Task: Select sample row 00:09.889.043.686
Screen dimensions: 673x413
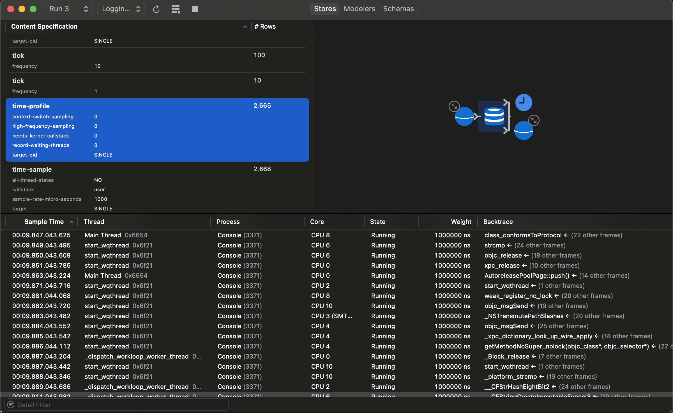Action: [336, 387]
